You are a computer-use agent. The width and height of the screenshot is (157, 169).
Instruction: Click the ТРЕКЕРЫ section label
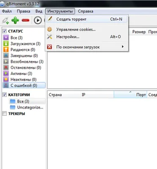[17, 114]
